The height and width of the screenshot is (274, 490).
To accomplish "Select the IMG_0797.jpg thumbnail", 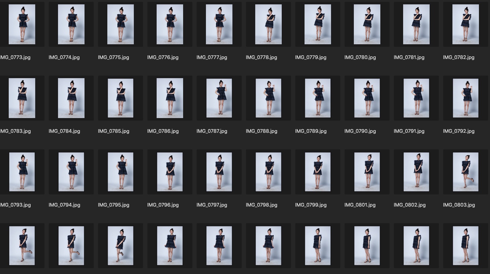I will pyautogui.click(x=219, y=172).
